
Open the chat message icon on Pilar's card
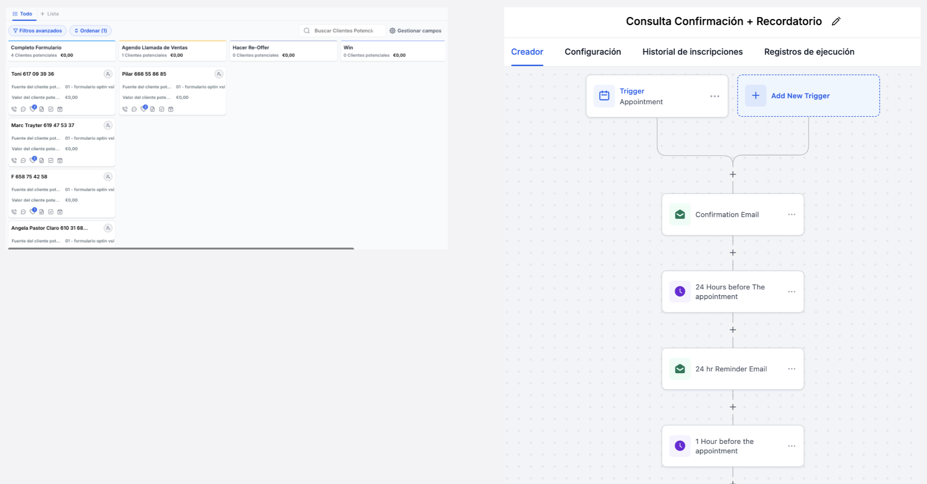coord(134,109)
